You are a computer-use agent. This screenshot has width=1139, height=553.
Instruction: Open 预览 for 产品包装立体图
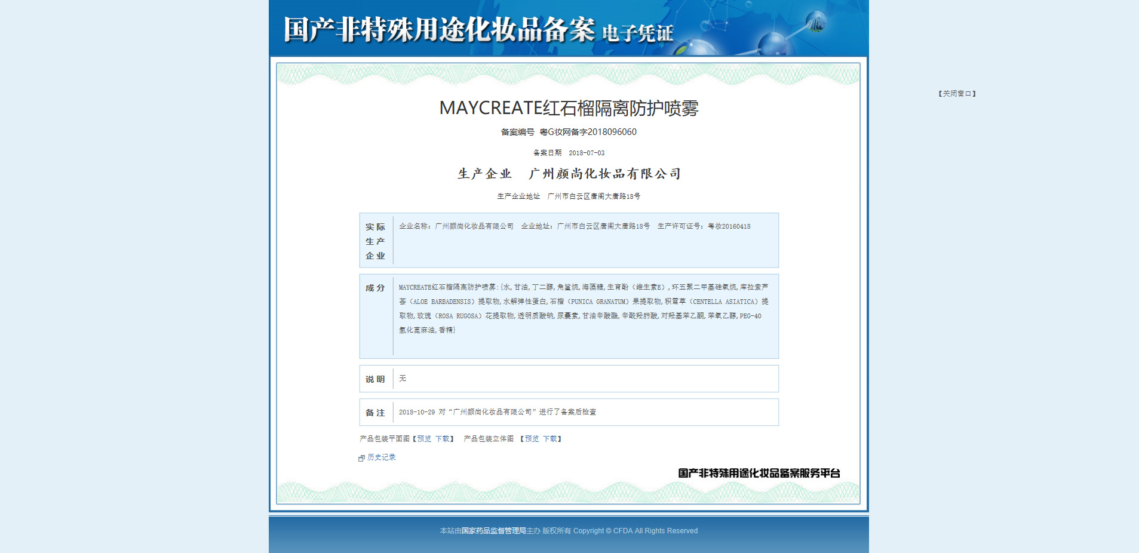click(532, 439)
